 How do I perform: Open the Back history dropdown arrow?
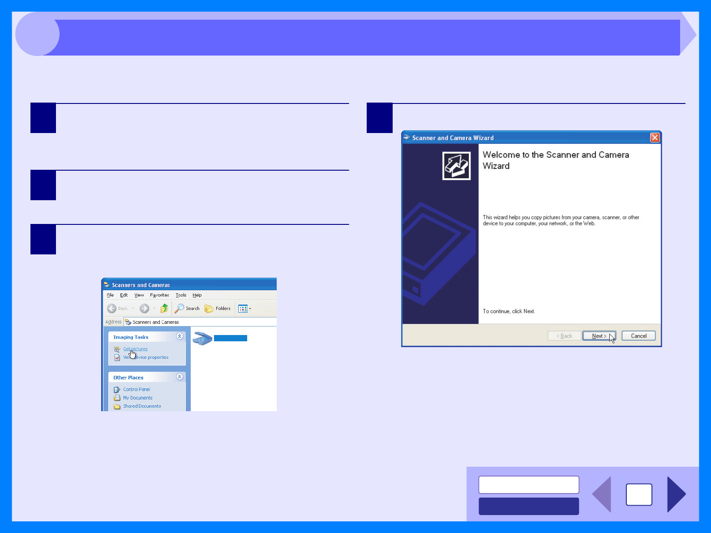(133, 308)
